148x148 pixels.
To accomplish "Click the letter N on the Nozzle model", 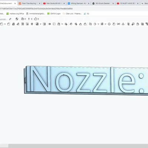I will [40, 79].
